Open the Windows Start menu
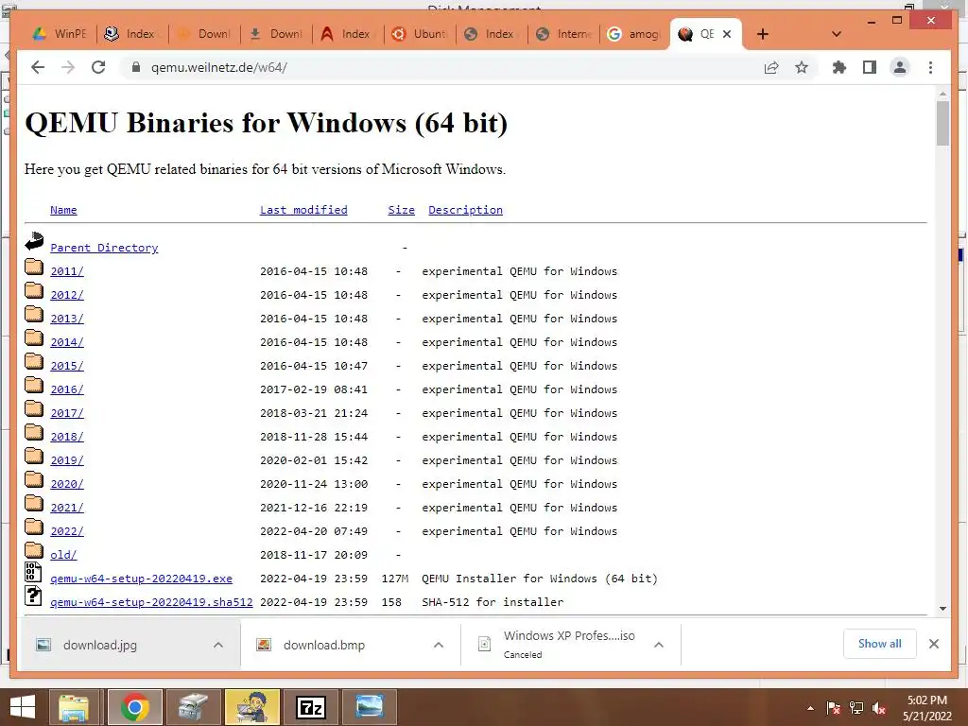This screenshot has height=726, width=968. (x=23, y=707)
